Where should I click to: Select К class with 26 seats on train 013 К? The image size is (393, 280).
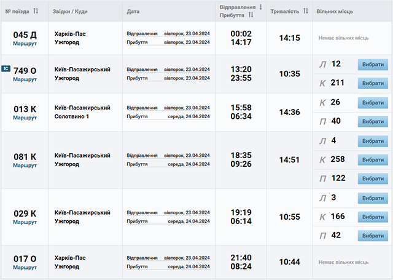pyautogui.click(x=373, y=103)
